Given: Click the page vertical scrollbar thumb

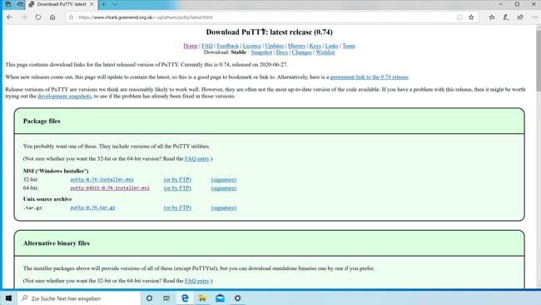Looking at the screenshot, I should (539, 61).
